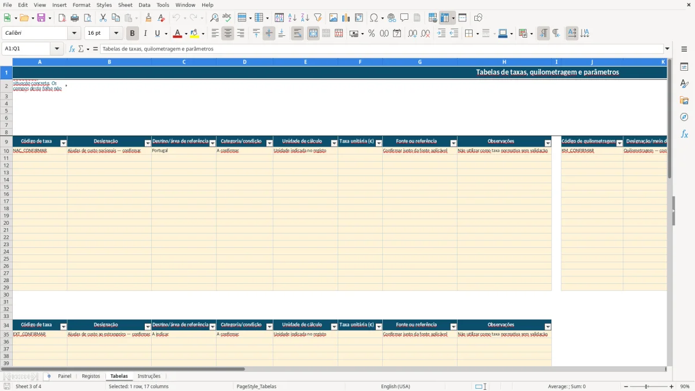Export directly as PDF
Screen dimensions: 695x391
click(x=62, y=18)
